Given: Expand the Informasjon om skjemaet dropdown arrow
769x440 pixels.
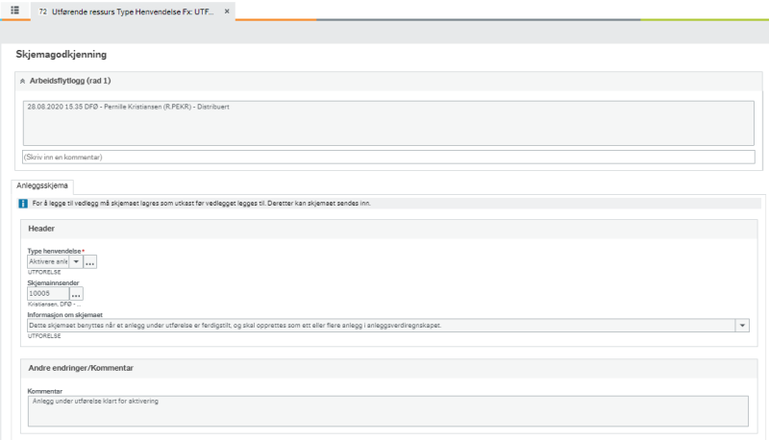Looking at the screenshot, I should click(x=742, y=326).
